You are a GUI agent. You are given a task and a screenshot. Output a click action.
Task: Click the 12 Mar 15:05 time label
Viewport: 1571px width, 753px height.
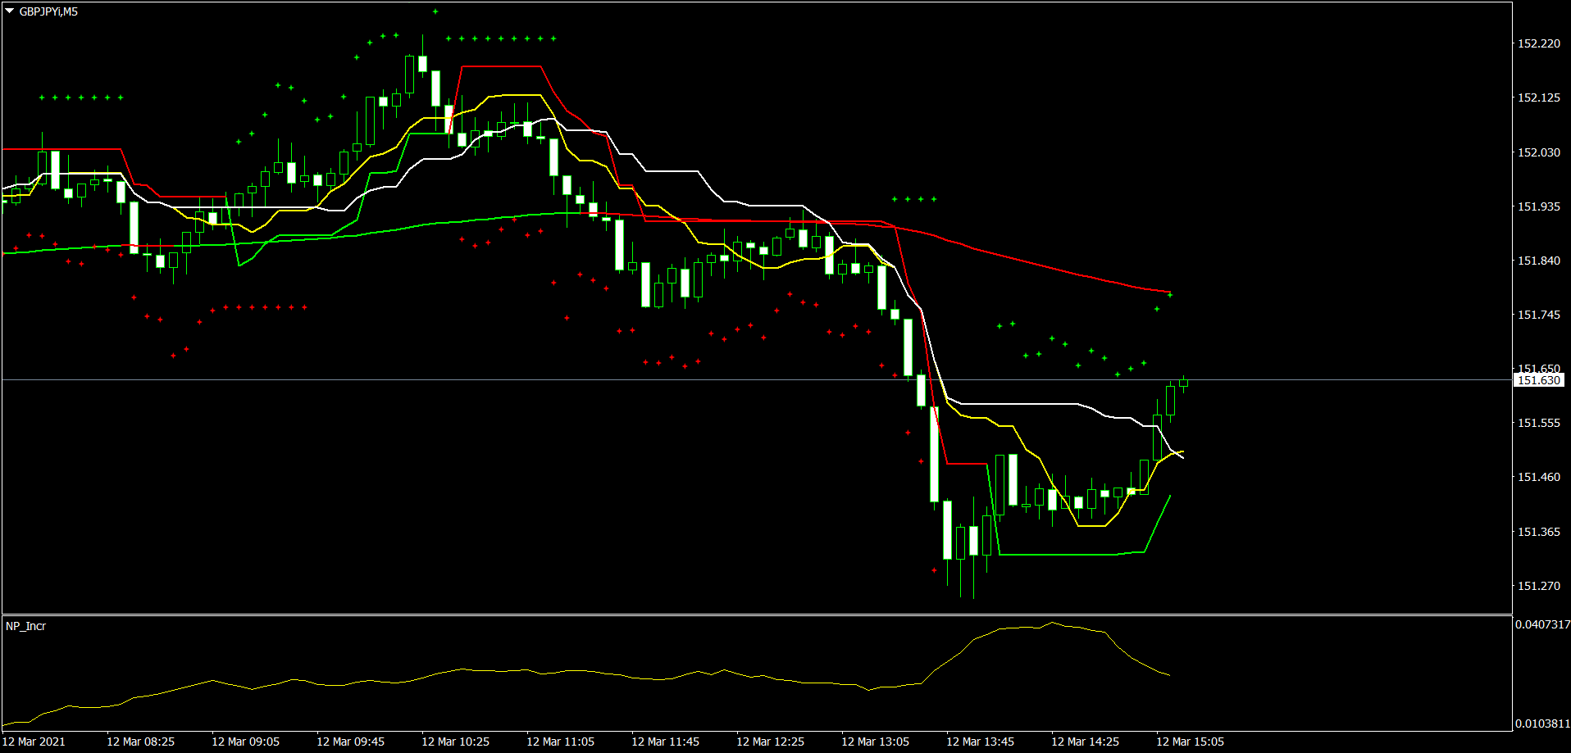tap(1190, 742)
